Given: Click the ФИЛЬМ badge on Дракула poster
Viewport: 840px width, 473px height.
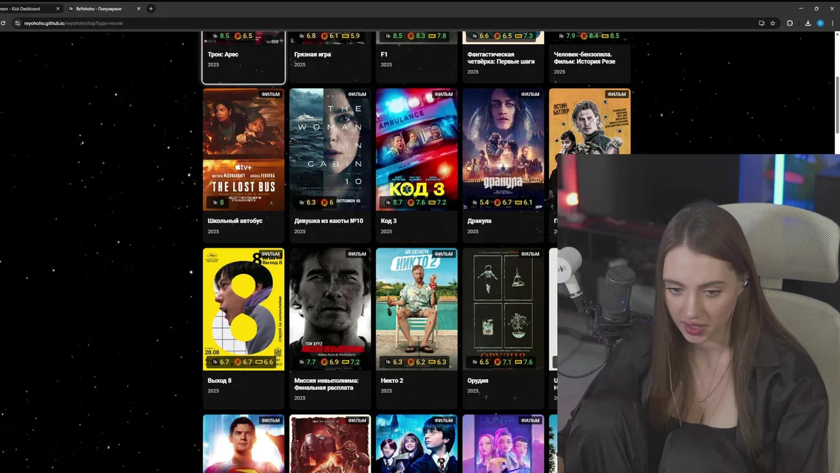Looking at the screenshot, I should tap(530, 94).
